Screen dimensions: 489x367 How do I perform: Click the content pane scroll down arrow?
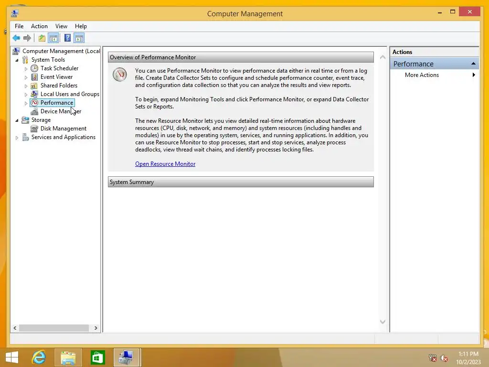383,322
